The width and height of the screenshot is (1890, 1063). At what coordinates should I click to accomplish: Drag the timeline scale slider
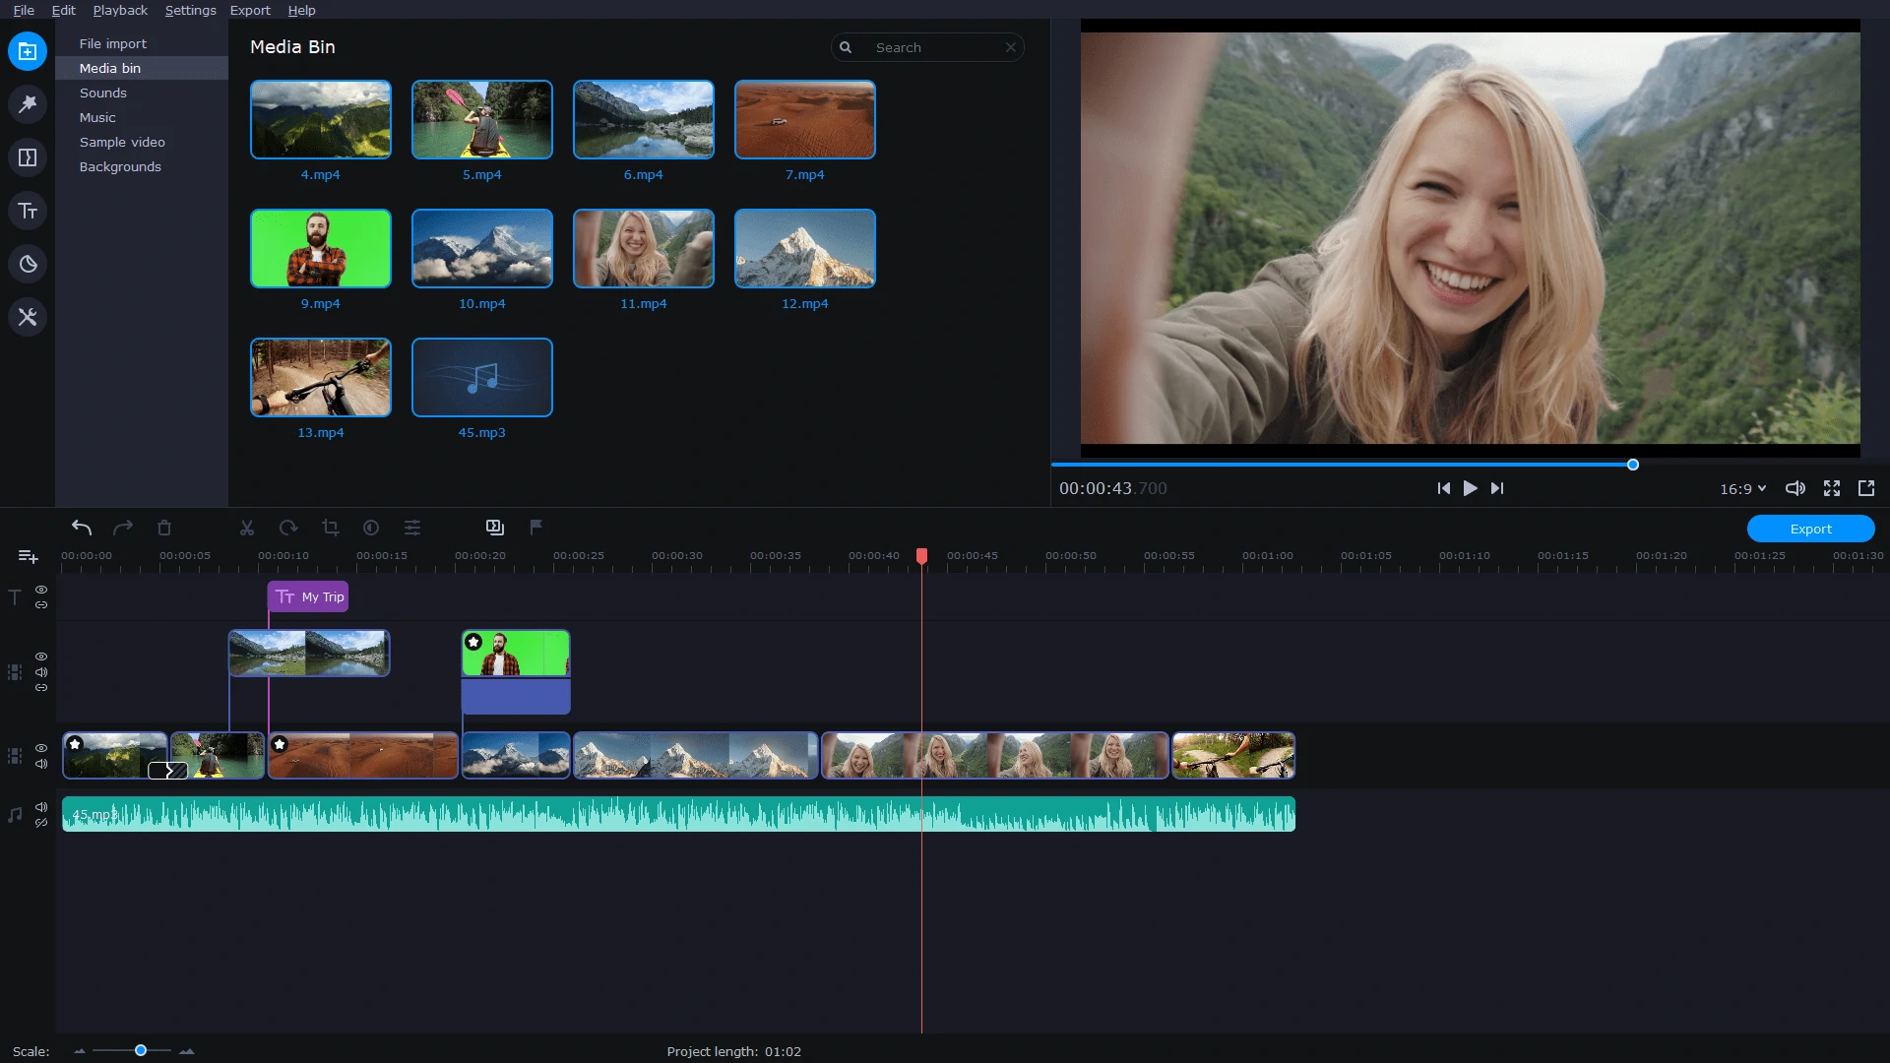[x=140, y=1048]
